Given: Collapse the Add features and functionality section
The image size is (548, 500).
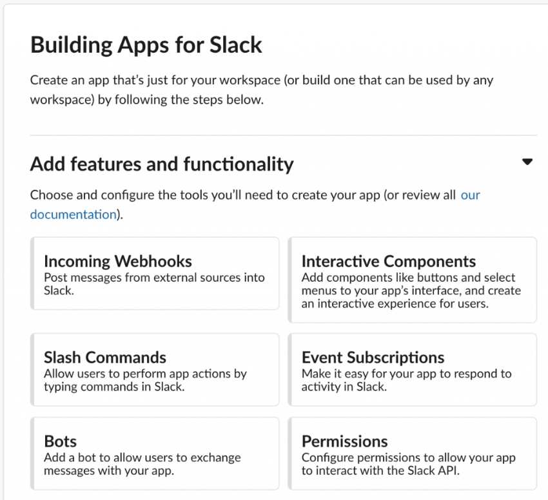Looking at the screenshot, I should pyautogui.click(x=527, y=162).
